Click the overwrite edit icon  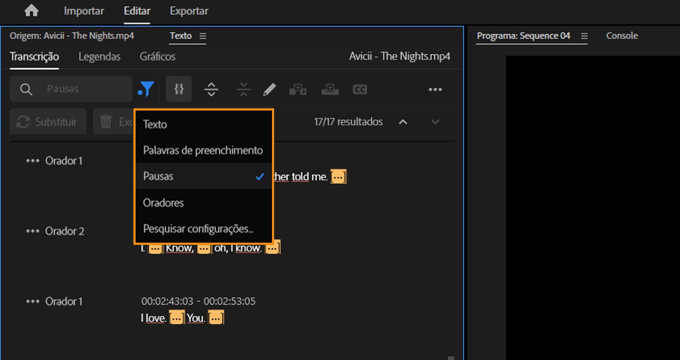(330, 89)
